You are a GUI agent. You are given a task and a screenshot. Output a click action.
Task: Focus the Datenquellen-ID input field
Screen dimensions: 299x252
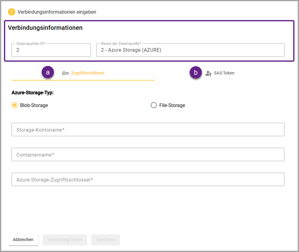51,50
